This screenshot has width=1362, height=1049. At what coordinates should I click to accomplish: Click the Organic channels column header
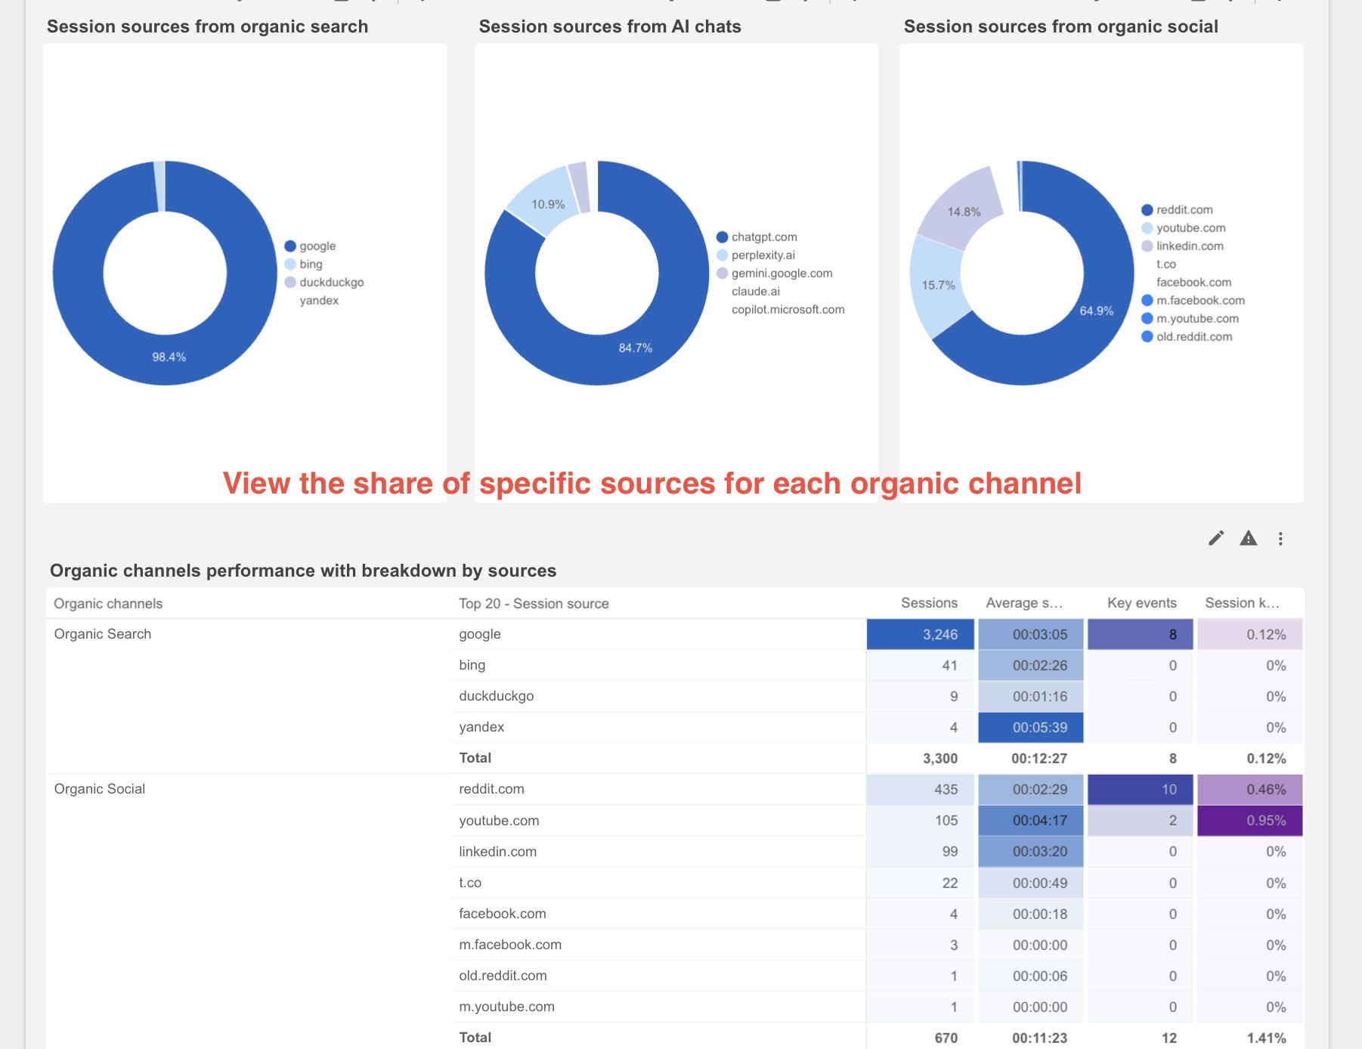point(108,603)
